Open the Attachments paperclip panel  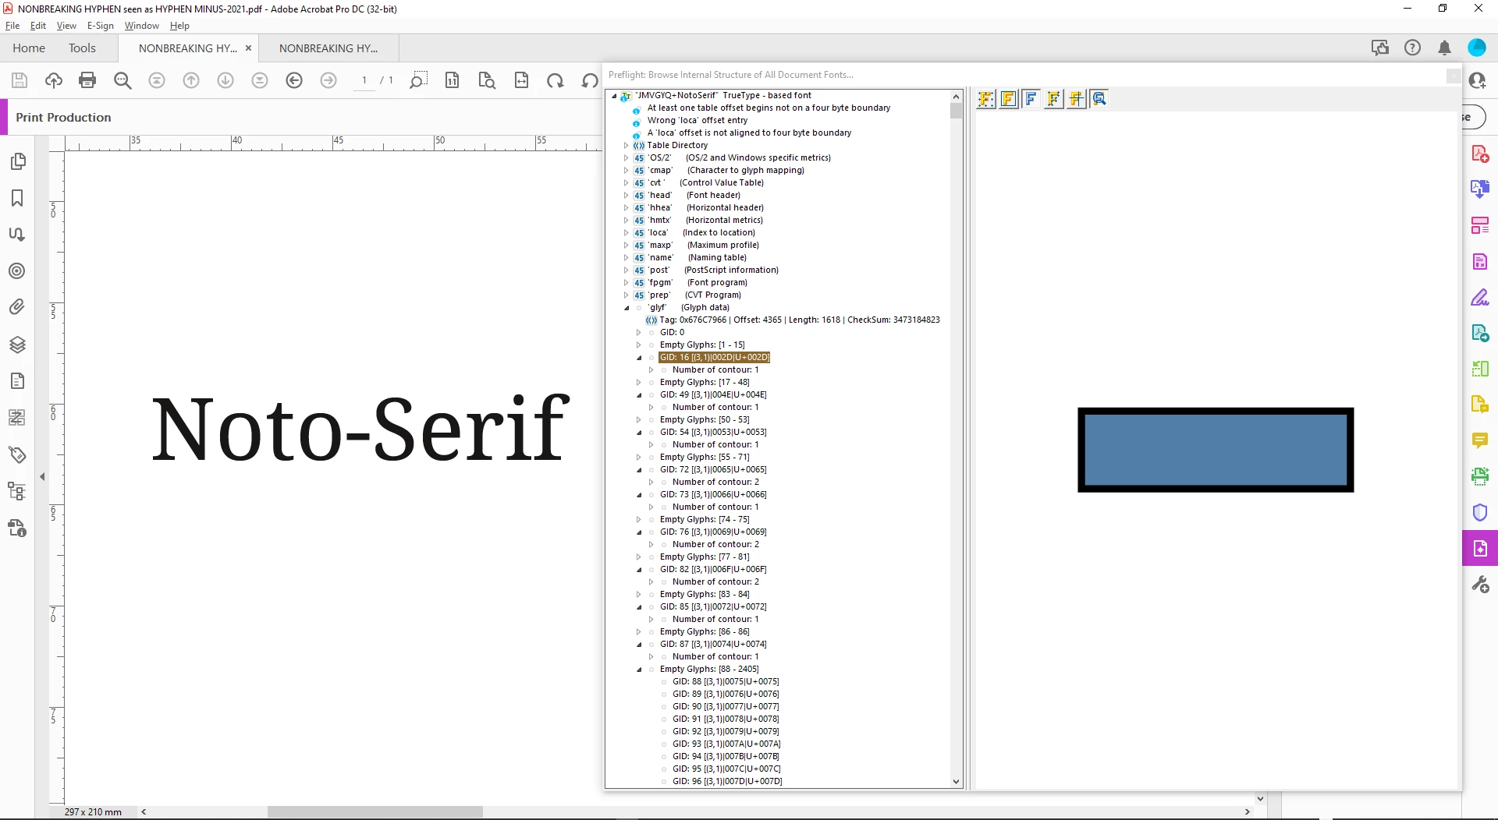(17, 307)
